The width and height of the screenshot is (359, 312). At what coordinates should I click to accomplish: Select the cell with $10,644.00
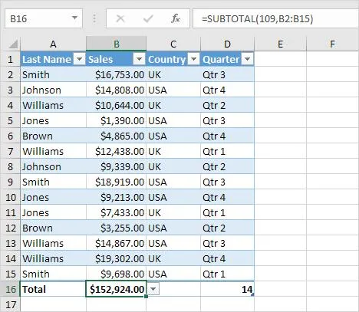[117, 105]
